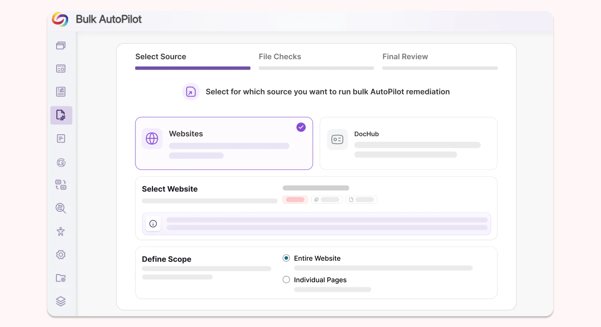Image resolution: width=601 pixels, height=327 pixels.
Task: Click the Define Scope heading
Action: pos(167,259)
